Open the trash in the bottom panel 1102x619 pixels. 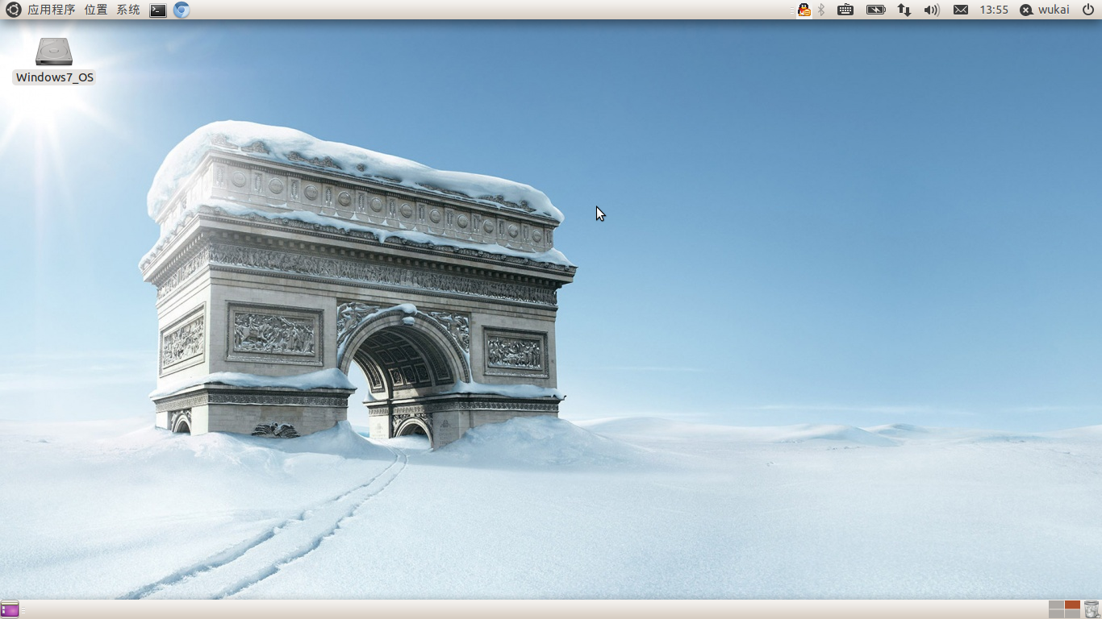(1092, 609)
